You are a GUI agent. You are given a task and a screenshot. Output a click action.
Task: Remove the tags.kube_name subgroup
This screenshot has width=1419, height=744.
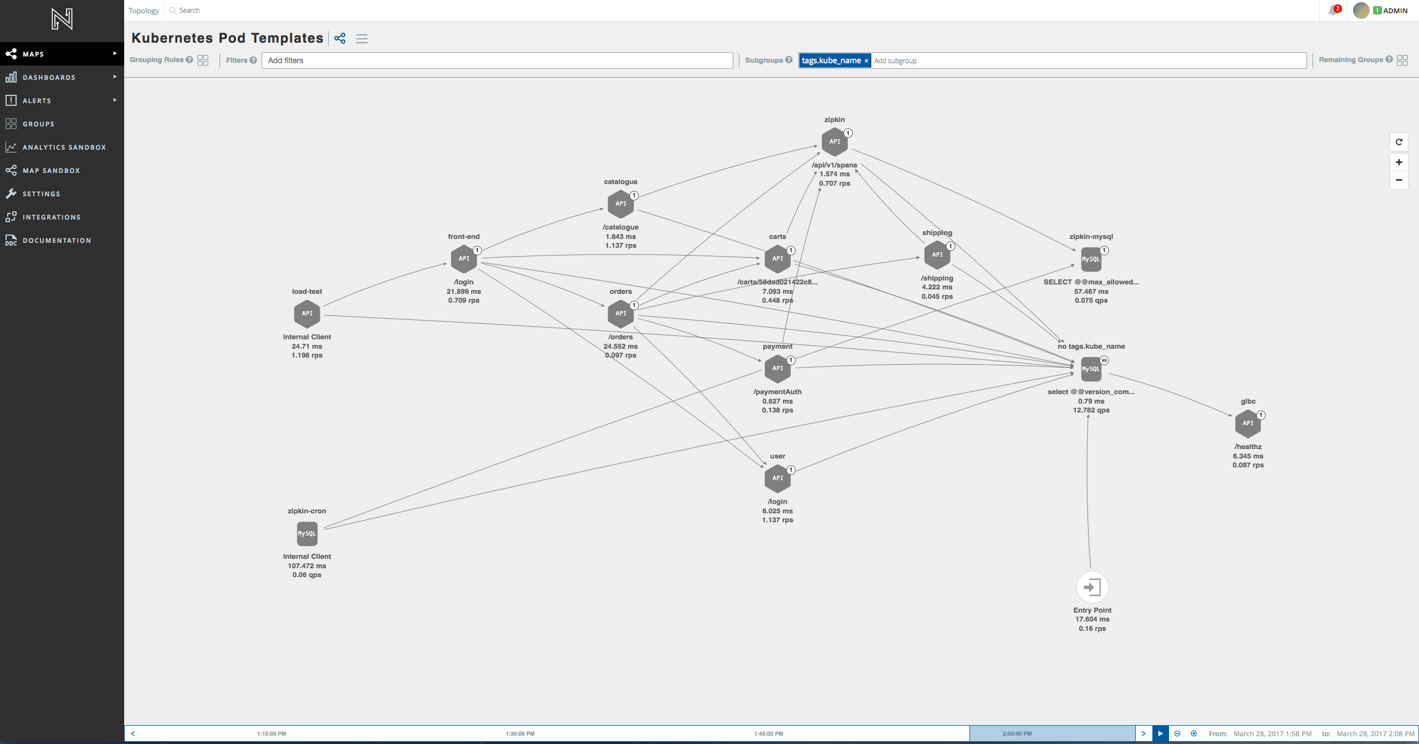865,60
